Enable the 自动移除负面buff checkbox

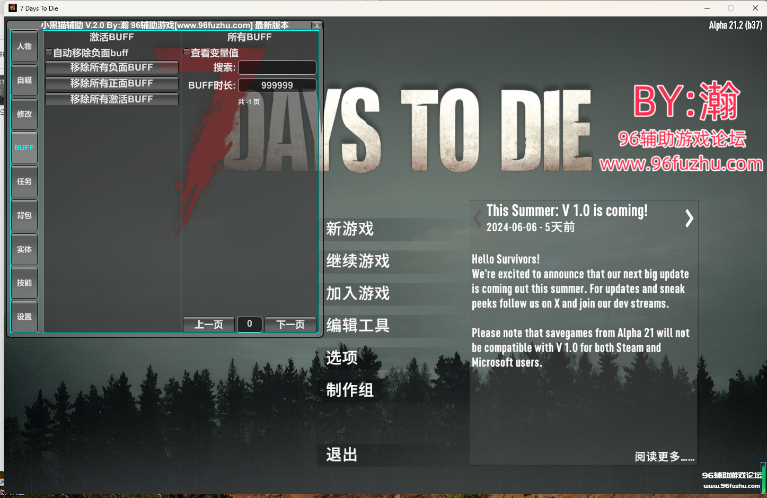[x=49, y=53]
